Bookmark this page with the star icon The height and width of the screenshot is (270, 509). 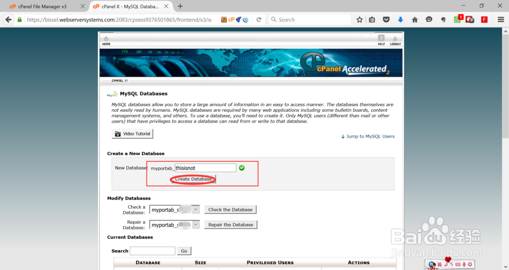[x=359, y=20]
